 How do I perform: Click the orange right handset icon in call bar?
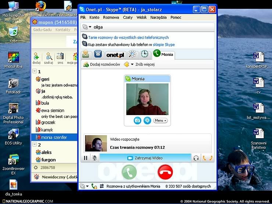pos(211,158)
